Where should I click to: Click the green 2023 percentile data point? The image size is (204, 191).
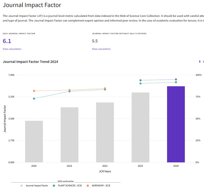coord(141,83)
